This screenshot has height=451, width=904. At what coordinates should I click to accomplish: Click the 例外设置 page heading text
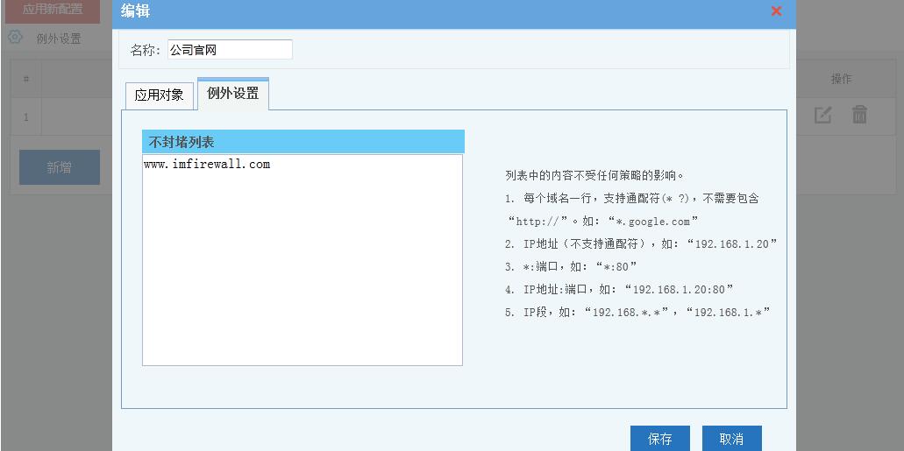coord(59,39)
